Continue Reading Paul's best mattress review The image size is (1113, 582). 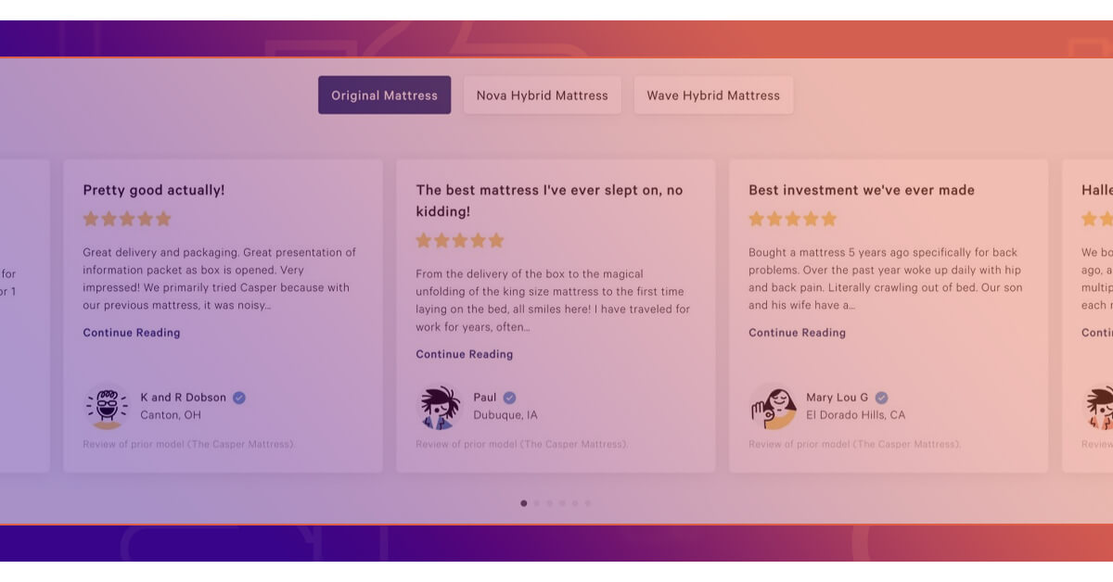pyautogui.click(x=465, y=354)
